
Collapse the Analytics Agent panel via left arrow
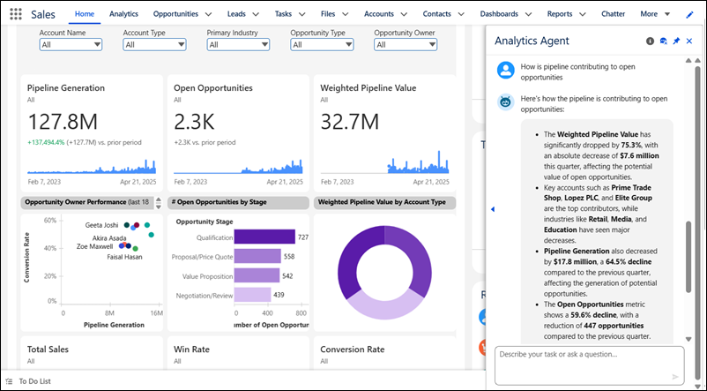point(493,209)
